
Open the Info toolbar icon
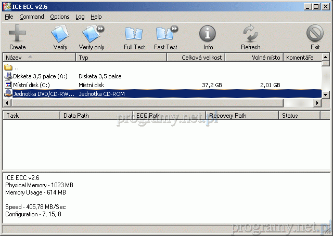coord(208,37)
